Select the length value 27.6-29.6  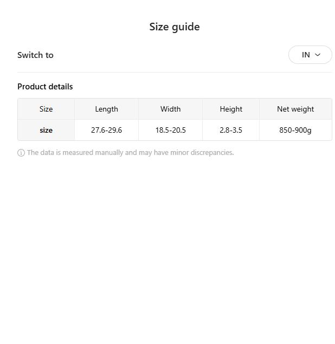(106, 130)
